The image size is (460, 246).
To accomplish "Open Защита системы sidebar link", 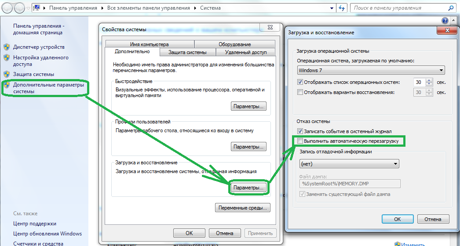I will click(x=33, y=74).
